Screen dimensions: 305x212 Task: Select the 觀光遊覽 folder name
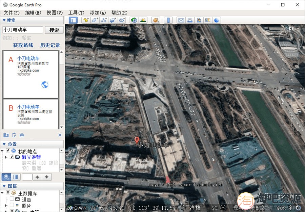[31, 157]
